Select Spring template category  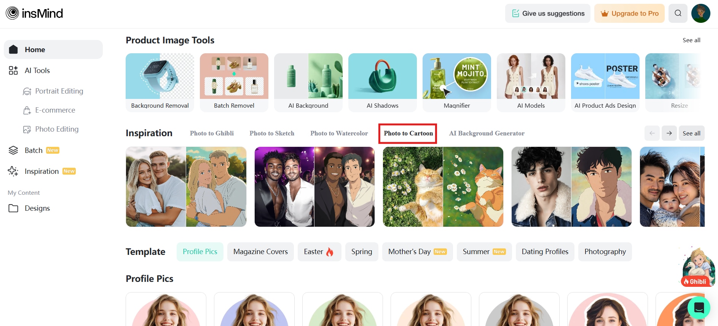pos(362,252)
